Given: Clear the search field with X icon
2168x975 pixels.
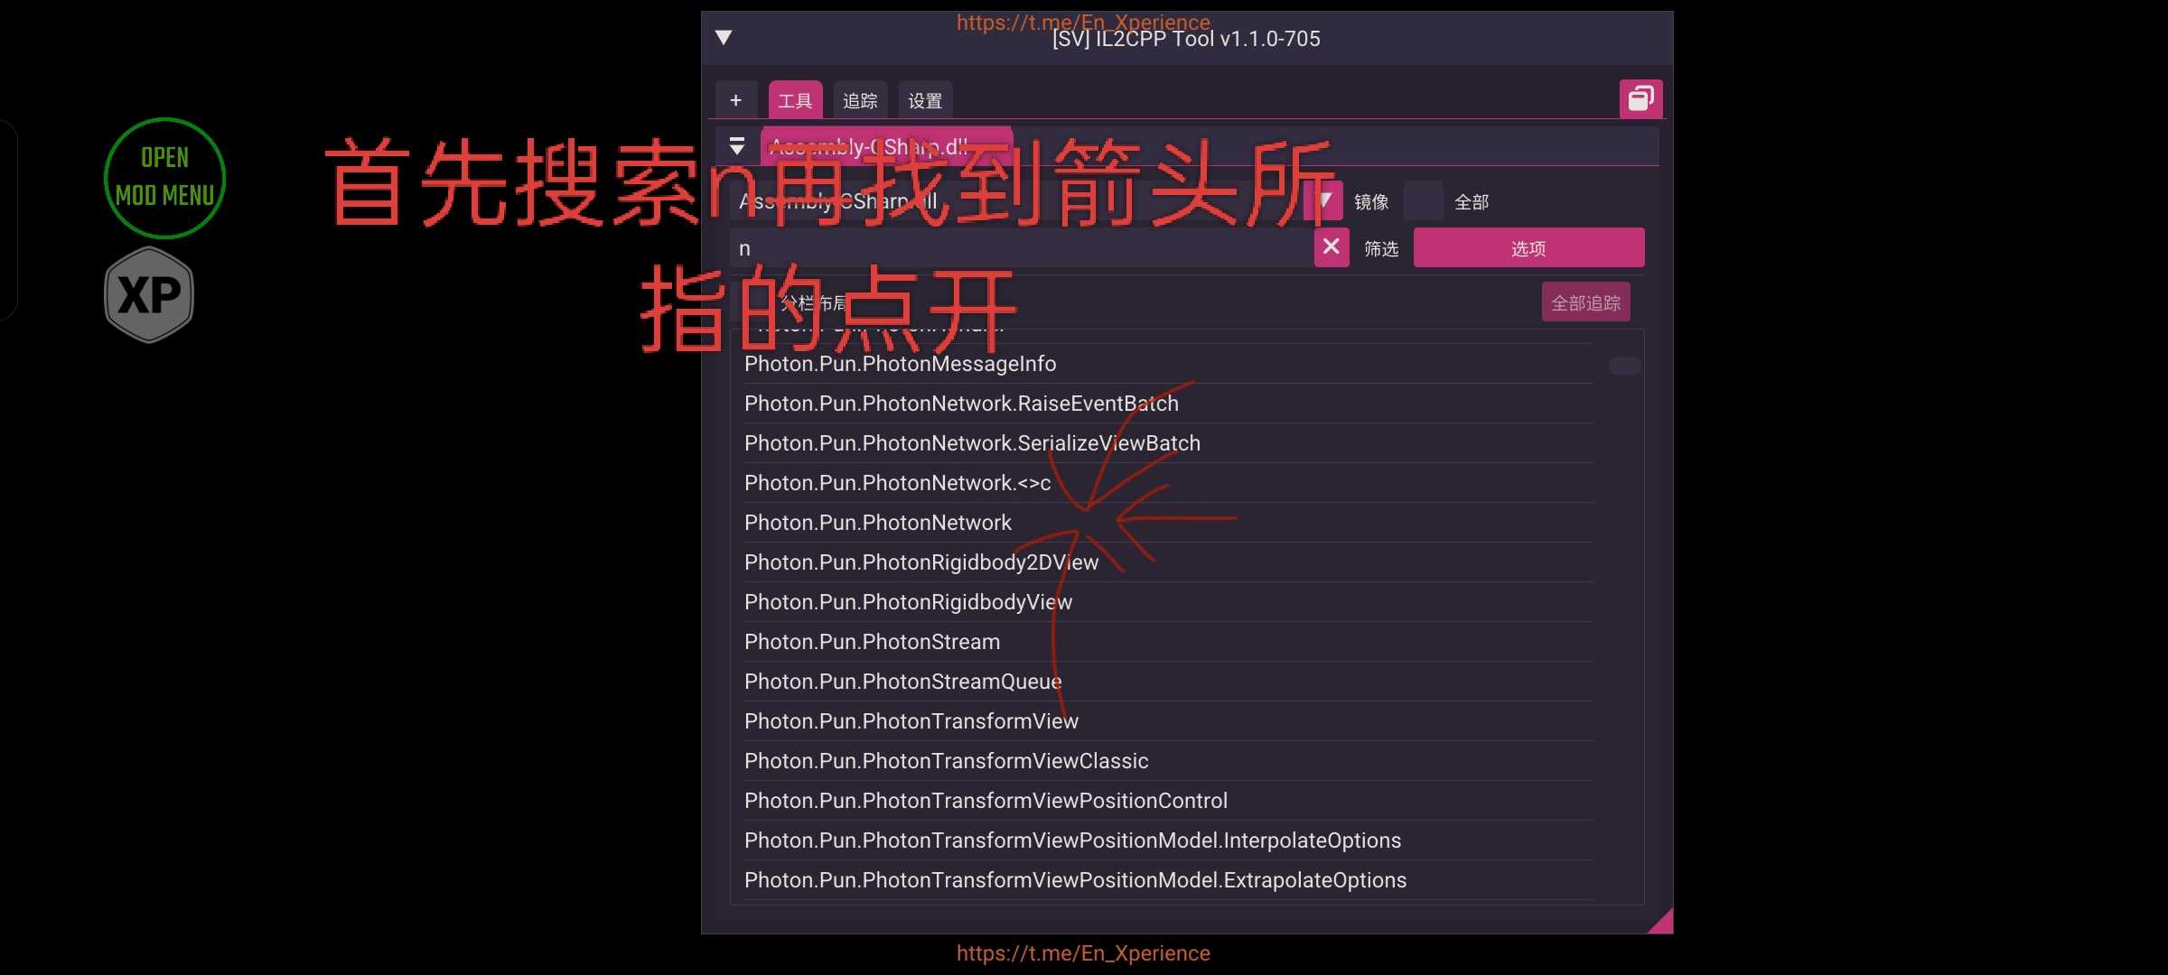Looking at the screenshot, I should coord(1331,246).
